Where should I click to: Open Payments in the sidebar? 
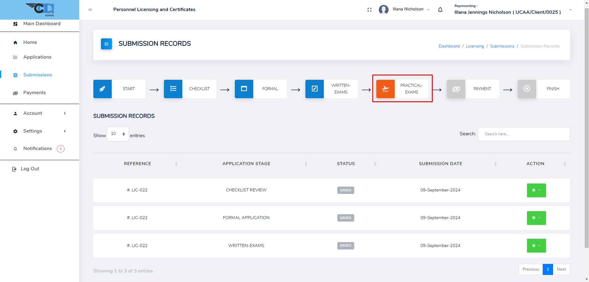34,93
